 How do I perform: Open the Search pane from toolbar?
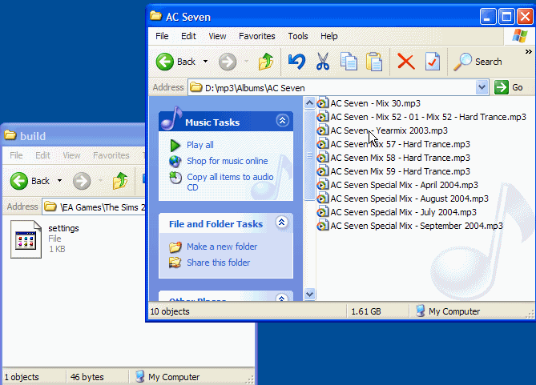[478, 62]
